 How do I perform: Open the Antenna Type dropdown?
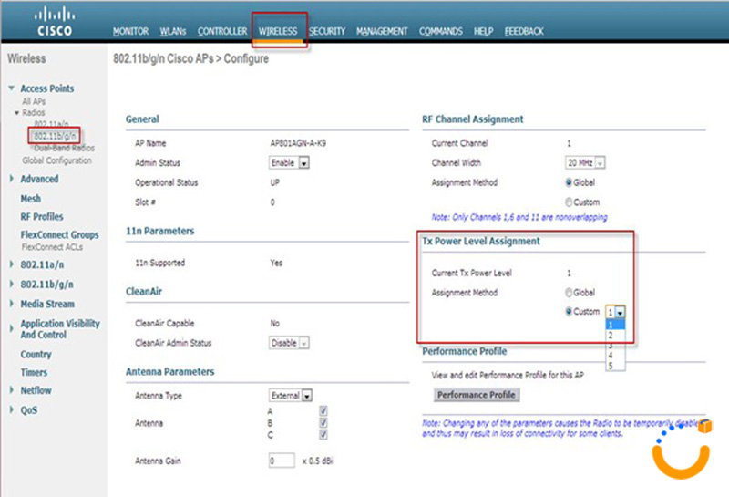(x=291, y=396)
